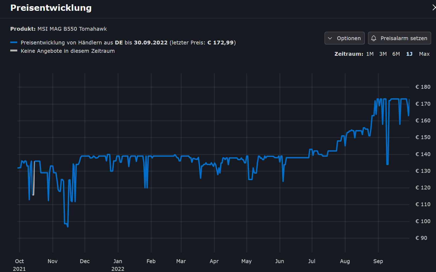Select the 6M time range
Screen dimensions: 436x272
point(396,54)
